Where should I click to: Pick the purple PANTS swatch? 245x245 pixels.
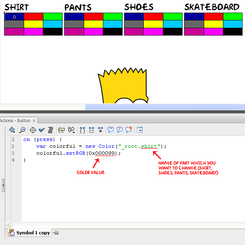tap(74, 31)
